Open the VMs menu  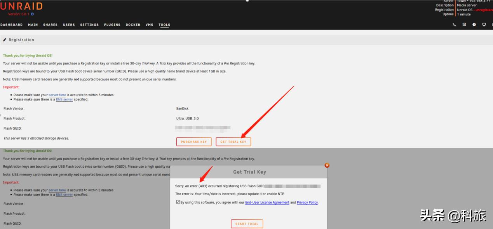[x=150, y=25]
